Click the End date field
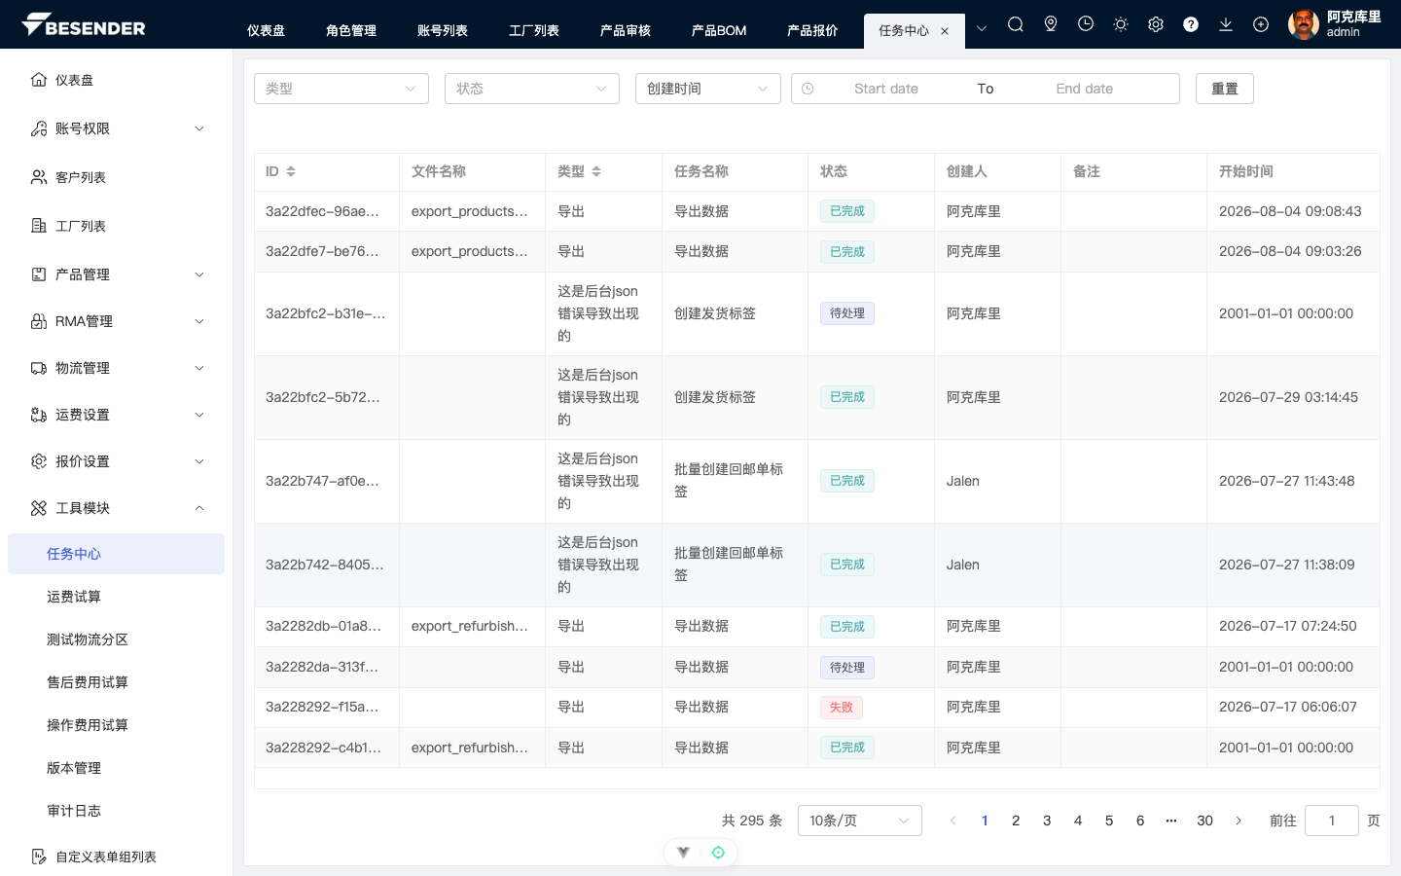The width and height of the screenshot is (1401, 876). tap(1085, 89)
